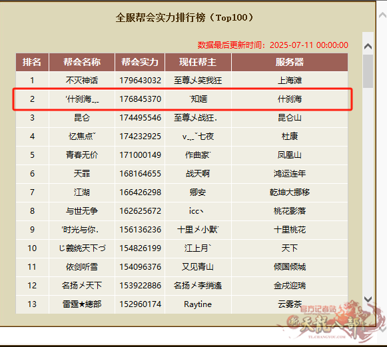The height and width of the screenshot is (347, 387).
Task: Click guild name 江湖
Action: pyautogui.click(x=82, y=192)
